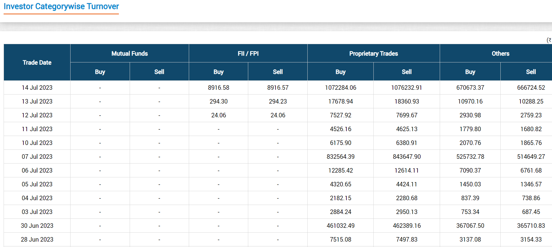The width and height of the screenshot is (552, 247).
Task: Click the Others column group header
Action: 500,53
